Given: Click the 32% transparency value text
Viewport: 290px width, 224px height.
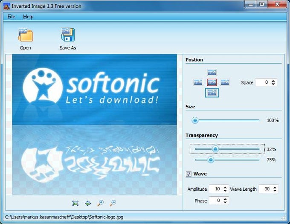Looking at the screenshot, I should tap(271, 149).
